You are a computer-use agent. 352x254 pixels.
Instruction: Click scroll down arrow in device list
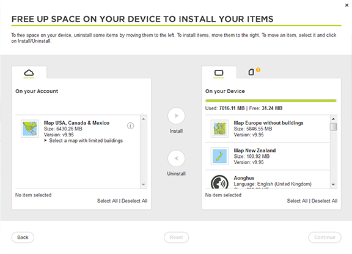click(x=334, y=184)
